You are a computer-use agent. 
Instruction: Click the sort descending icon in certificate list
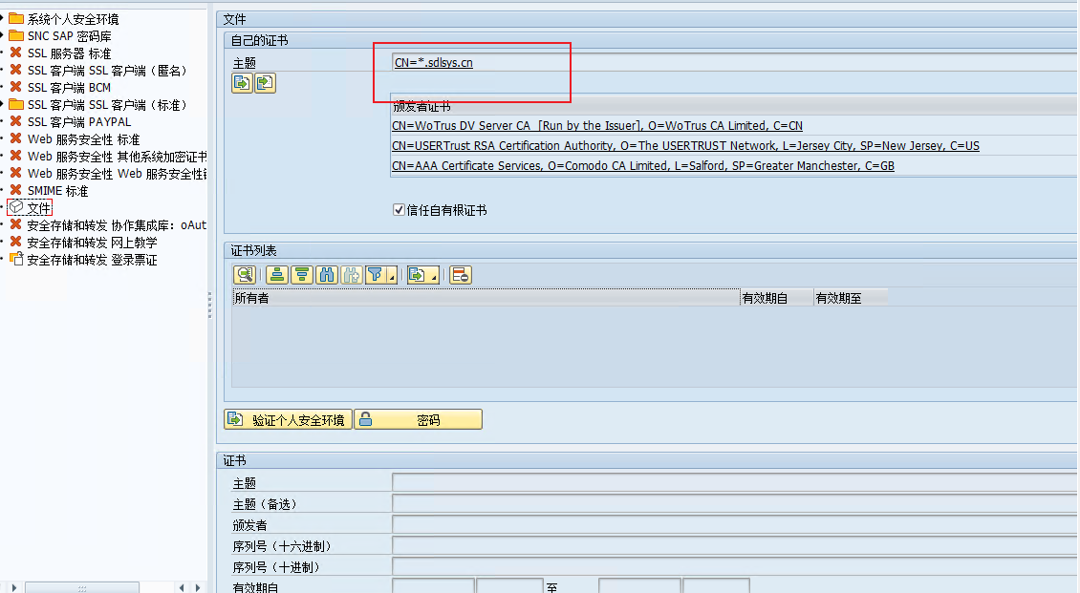pos(302,275)
